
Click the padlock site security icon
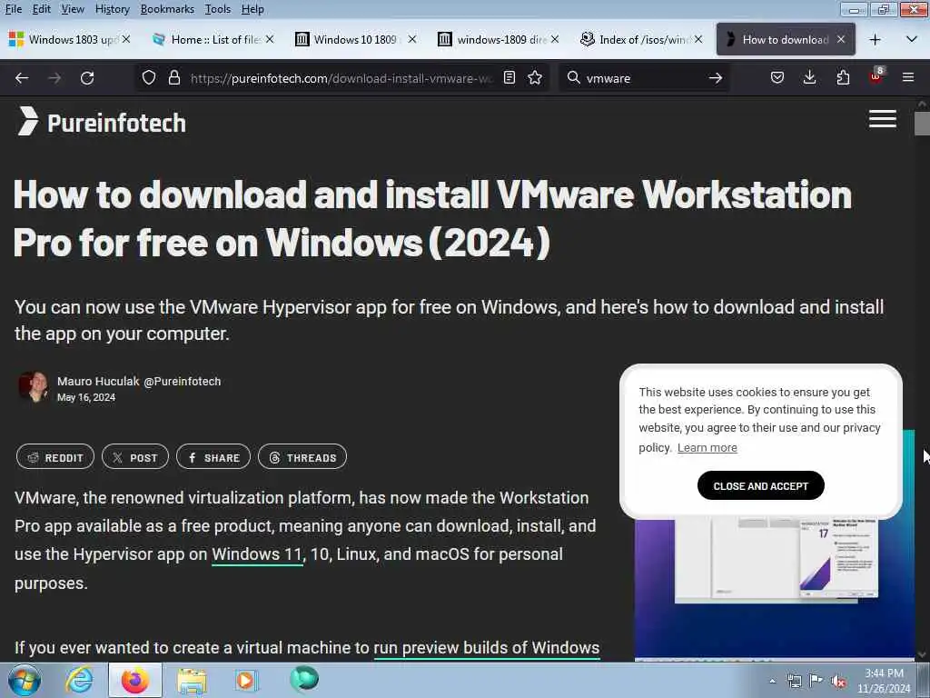point(173,78)
